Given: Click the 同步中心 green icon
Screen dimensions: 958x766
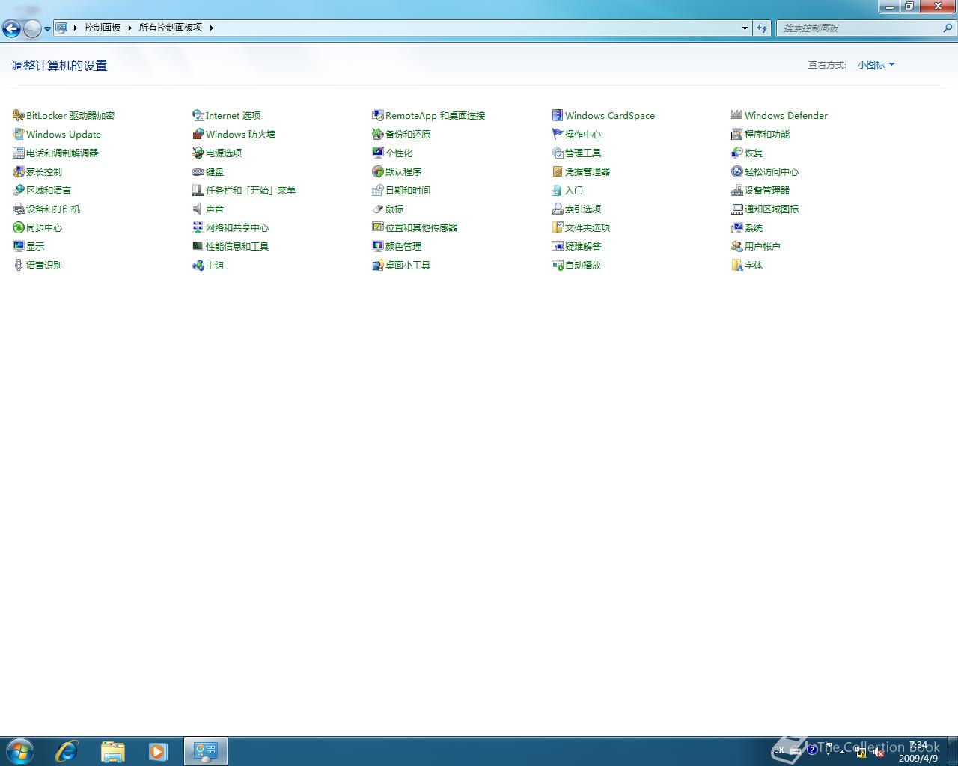Looking at the screenshot, I should [x=19, y=227].
